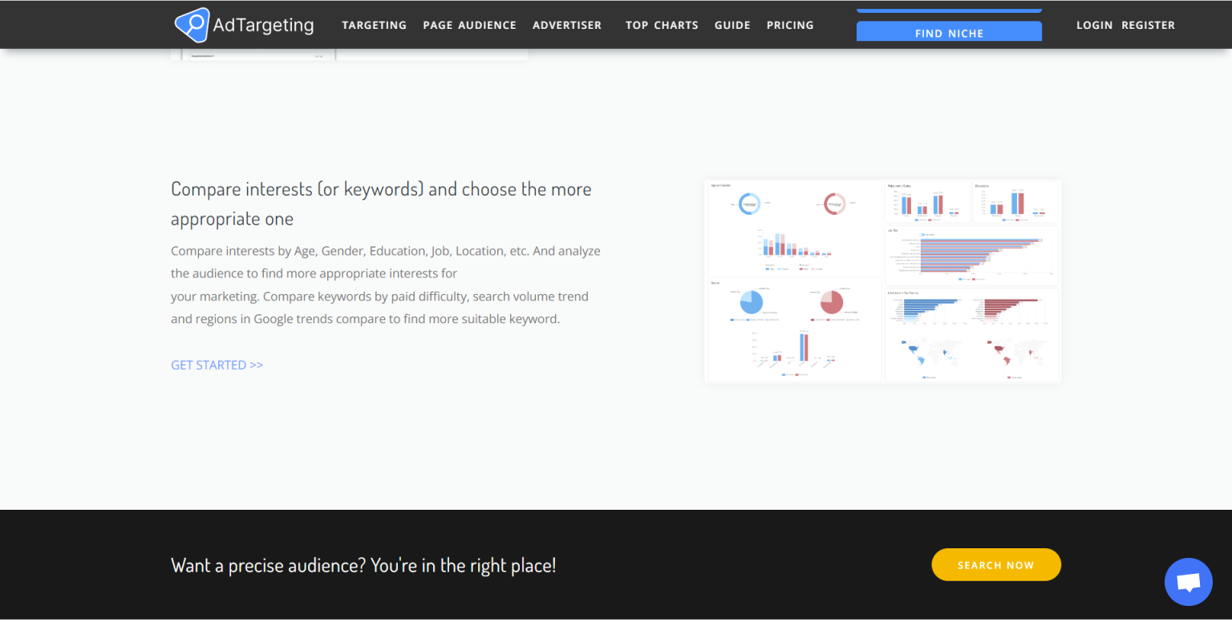Follow the Get Started >> link

coord(217,365)
